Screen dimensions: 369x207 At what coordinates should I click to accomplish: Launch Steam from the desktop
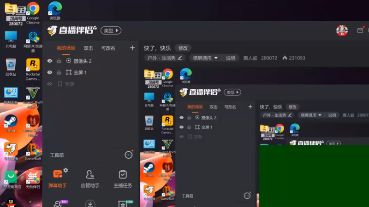coord(11,124)
